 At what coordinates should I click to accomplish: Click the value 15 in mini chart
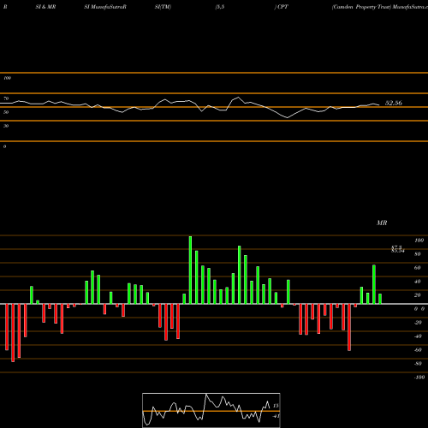276,406
